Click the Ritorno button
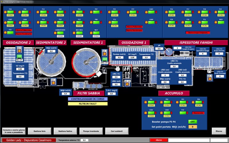This screenshot has height=143, width=229. pyautogui.click(x=219, y=131)
